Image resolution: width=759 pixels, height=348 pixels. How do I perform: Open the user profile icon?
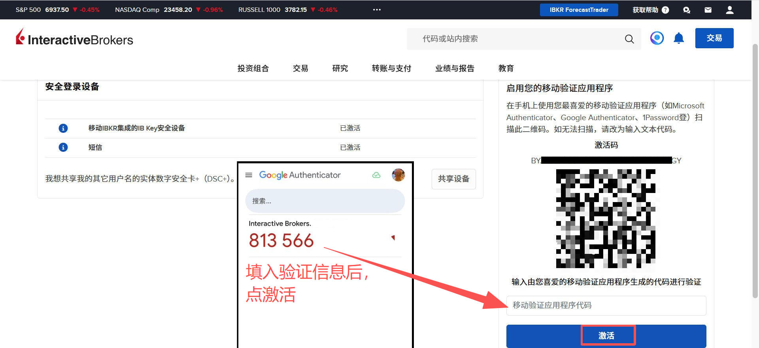pyautogui.click(x=729, y=10)
